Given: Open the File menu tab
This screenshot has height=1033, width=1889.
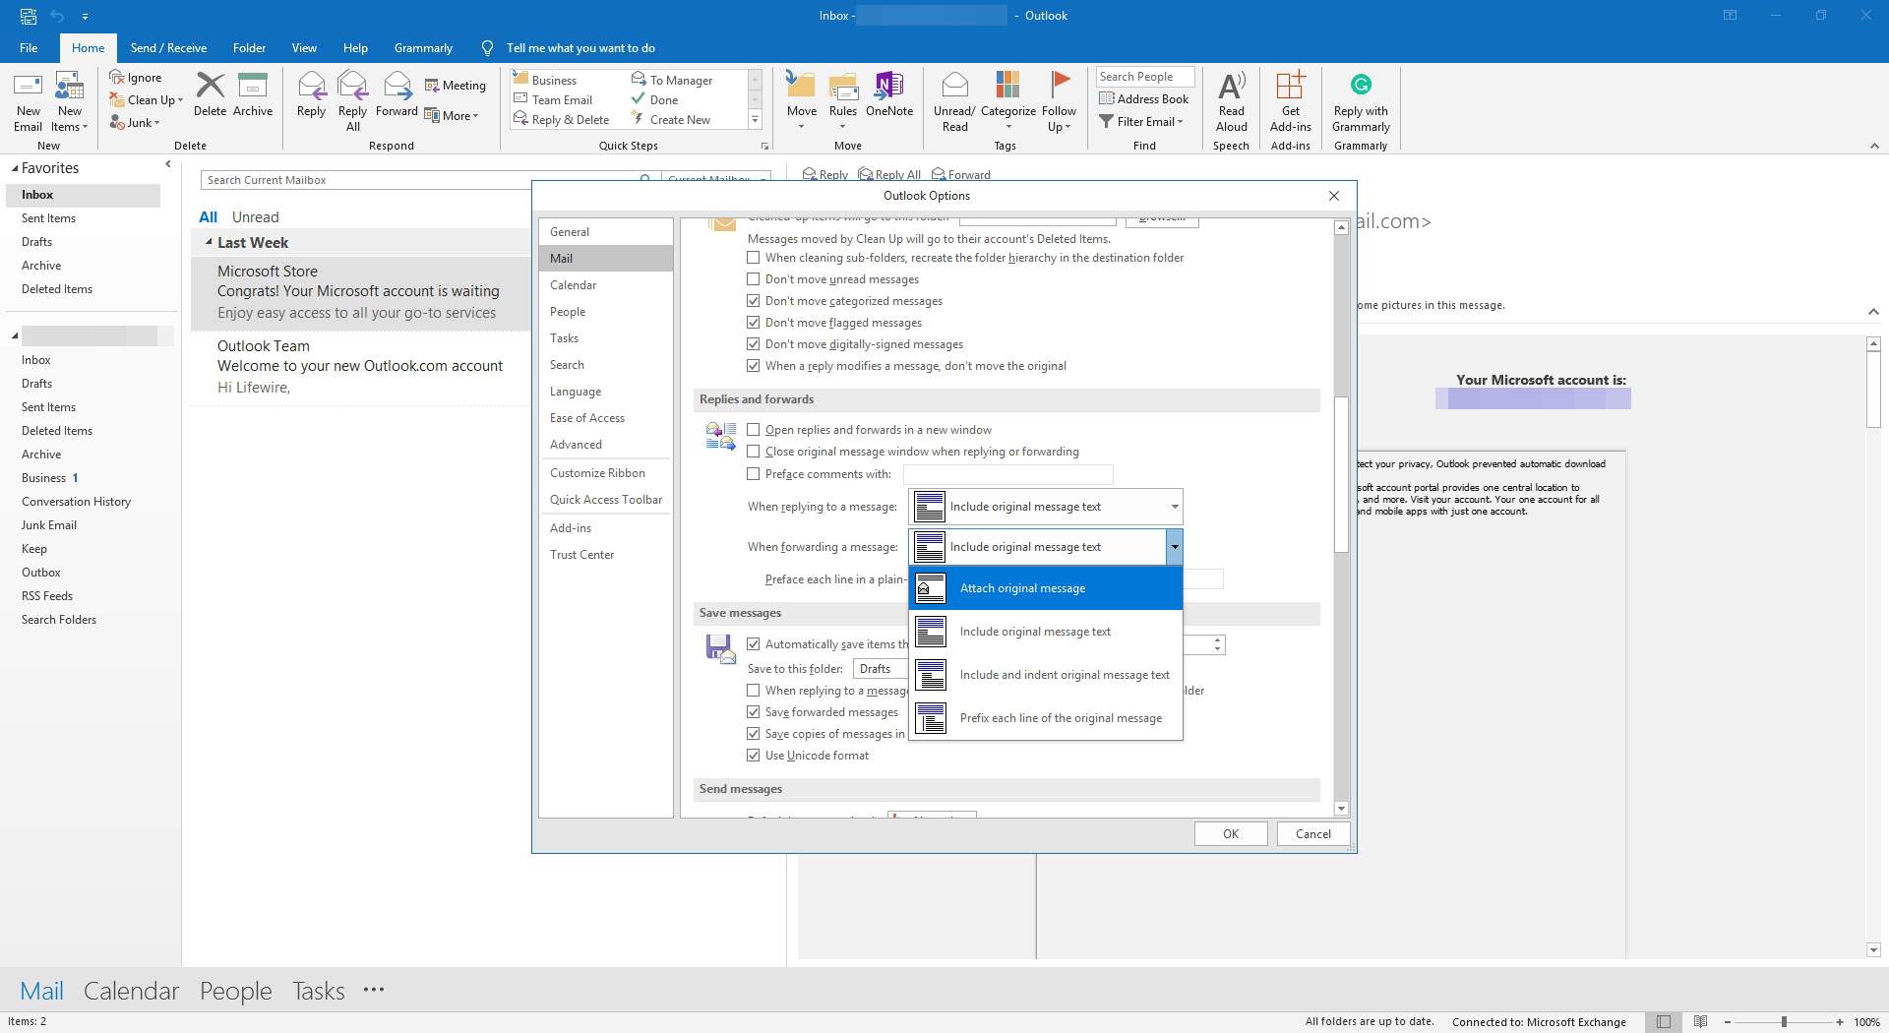Looking at the screenshot, I should coord(29,47).
